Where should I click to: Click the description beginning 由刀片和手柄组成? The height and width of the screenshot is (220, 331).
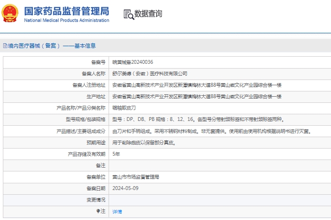212,131
